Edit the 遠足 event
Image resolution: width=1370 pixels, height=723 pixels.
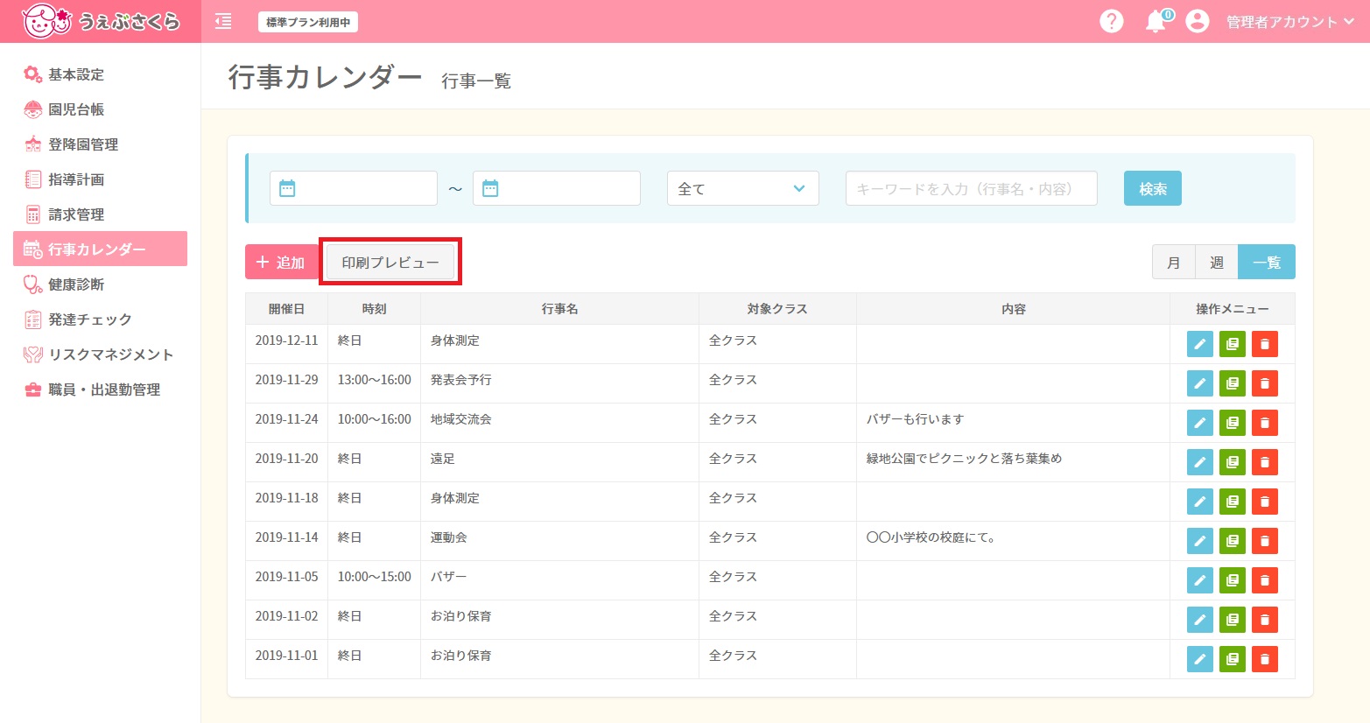coord(1200,462)
